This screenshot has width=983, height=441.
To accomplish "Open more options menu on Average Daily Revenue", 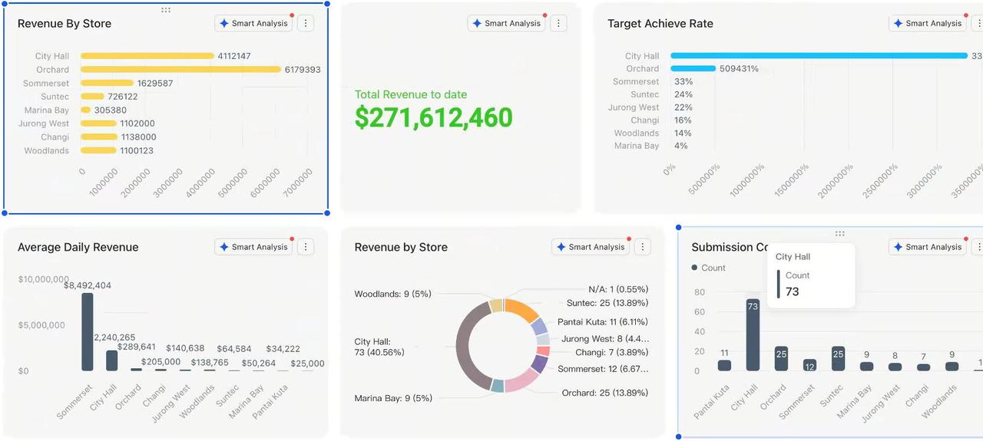I will tap(306, 247).
